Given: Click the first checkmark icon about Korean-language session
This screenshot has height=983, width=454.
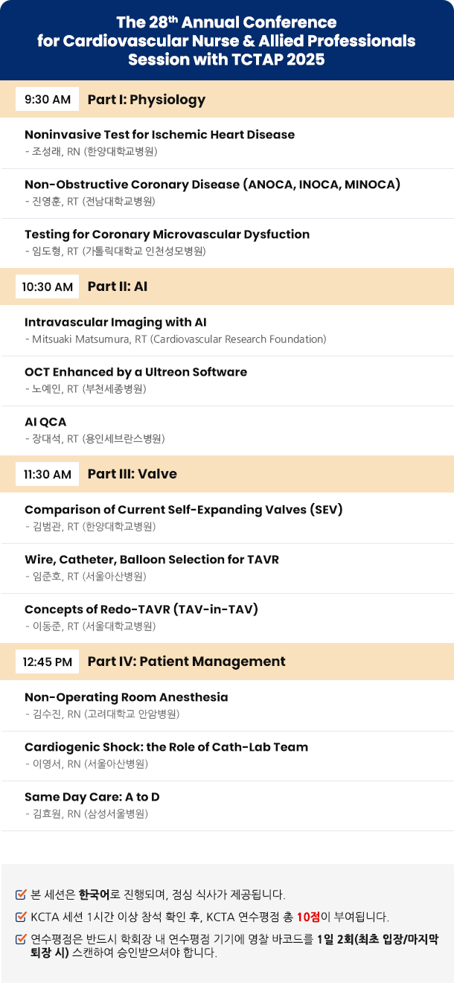Looking at the screenshot, I should click(x=21, y=894).
